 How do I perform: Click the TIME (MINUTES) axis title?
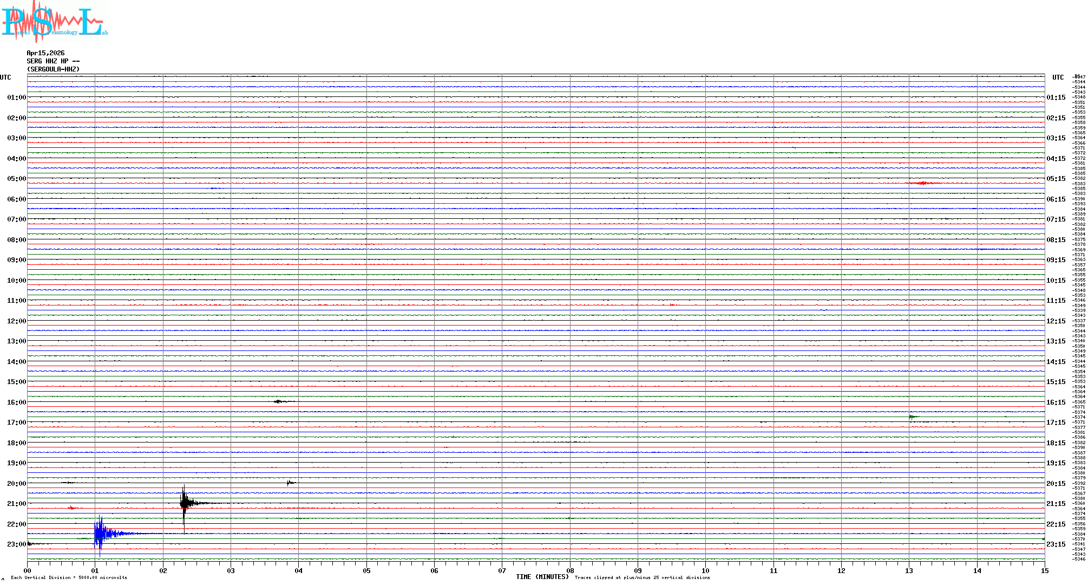pyautogui.click(x=542, y=577)
